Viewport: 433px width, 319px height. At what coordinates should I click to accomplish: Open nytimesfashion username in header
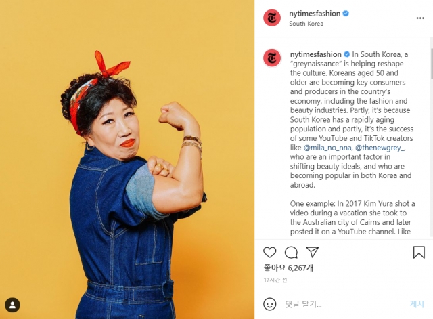(315, 14)
